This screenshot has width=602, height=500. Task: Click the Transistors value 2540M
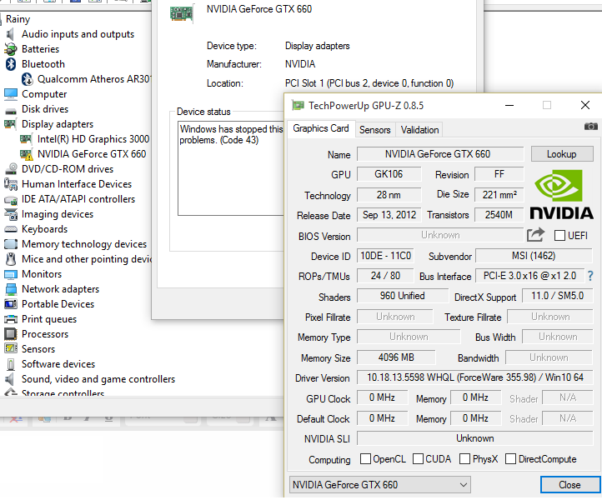pos(499,215)
